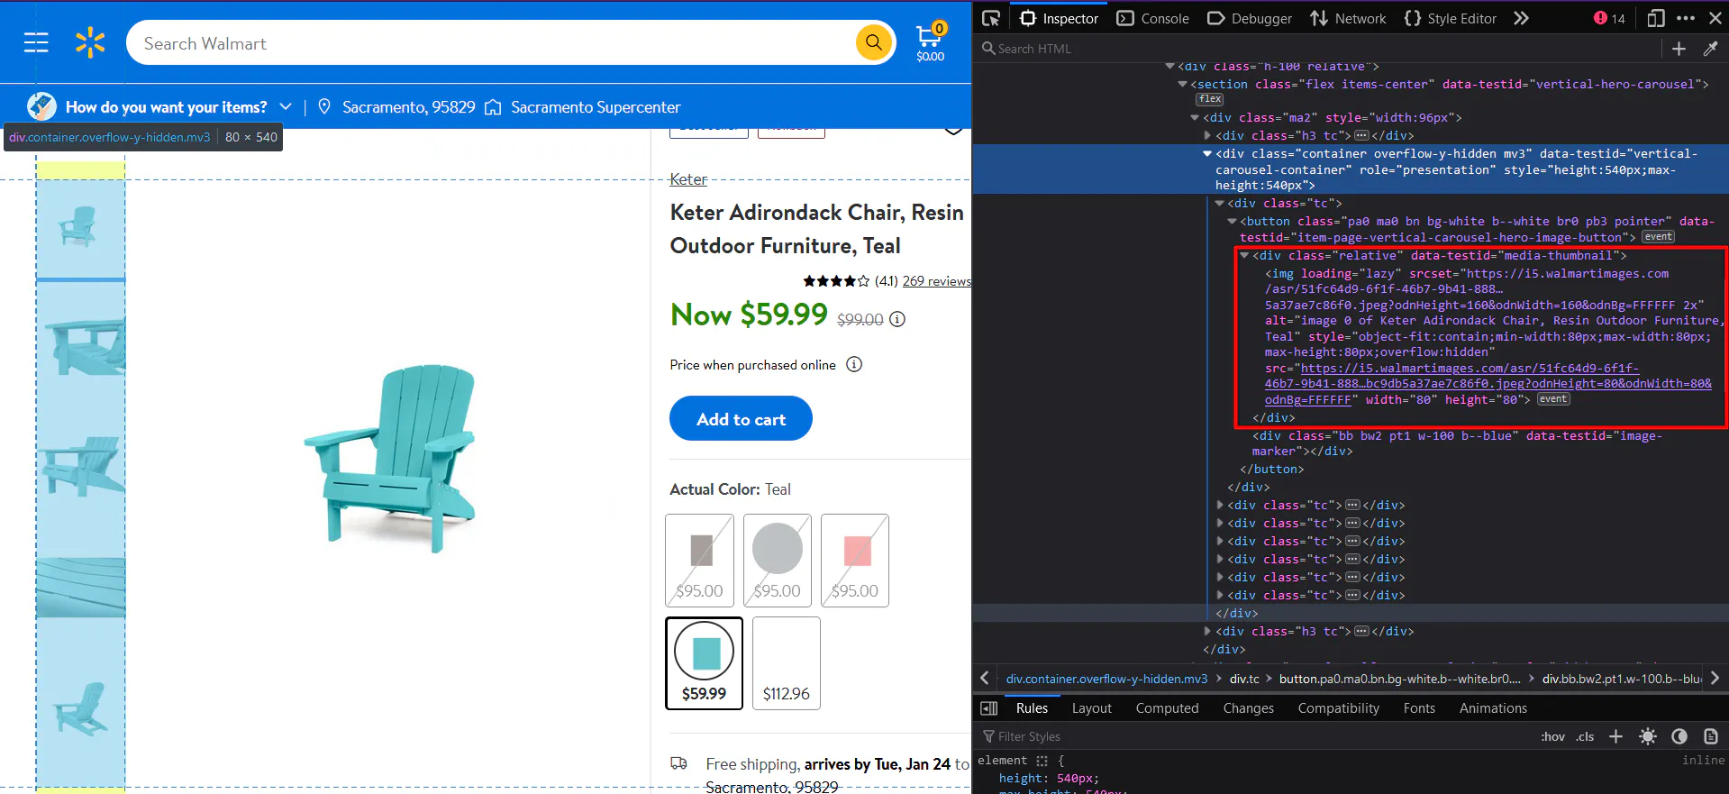Switch to the Console tab
The width and height of the screenshot is (1729, 794).
tap(1153, 18)
